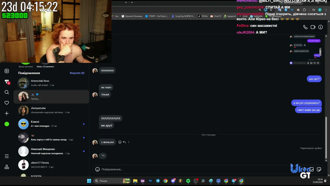Open sender avatar beside 'з женьою' message
Image resolution: width=330 pixels, height=186 pixels.
pos(95,142)
